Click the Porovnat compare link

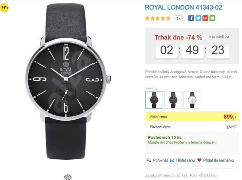click(160, 160)
